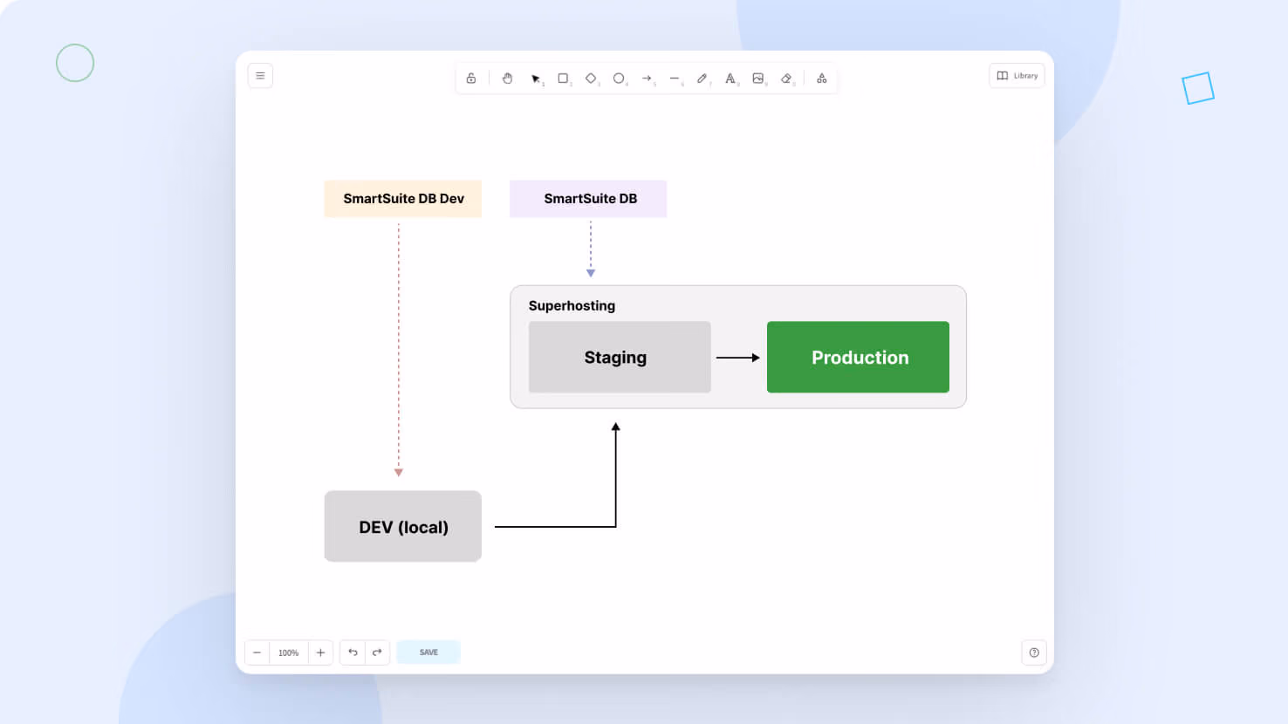Select the Line drawing tool
This screenshot has height=724, width=1288.
pos(675,79)
